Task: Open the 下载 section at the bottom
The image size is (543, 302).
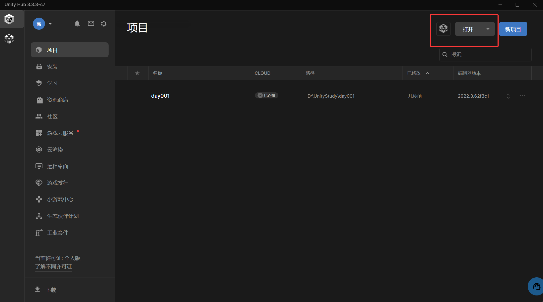Action: click(x=51, y=290)
